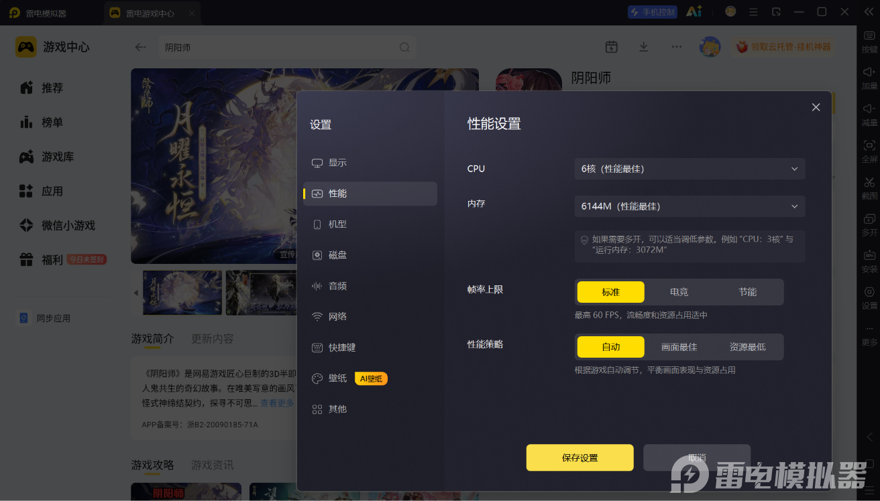The width and height of the screenshot is (880, 501).
Task: Set frame rate limit to 电竞
Action: click(679, 292)
